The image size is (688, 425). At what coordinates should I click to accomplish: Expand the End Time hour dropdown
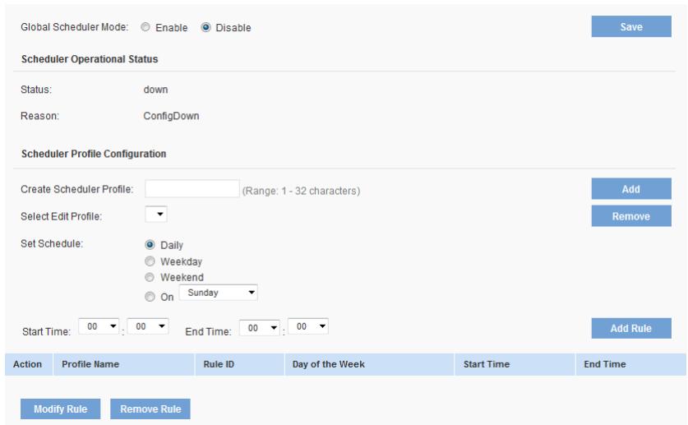click(260, 327)
